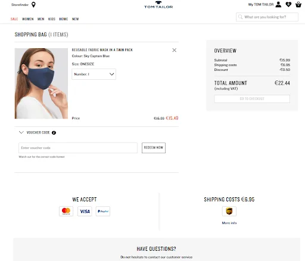Viewport: 305px width, 261px height.
Task: Open the shopping basket icon
Action: point(298,4)
